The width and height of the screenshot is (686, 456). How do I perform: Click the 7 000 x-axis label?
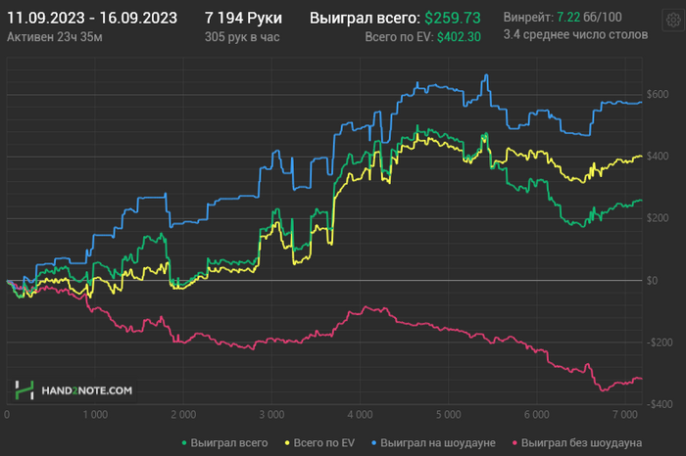625,415
